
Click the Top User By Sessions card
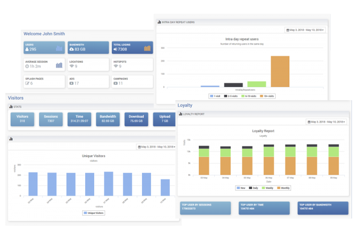[x=205, y=208]
